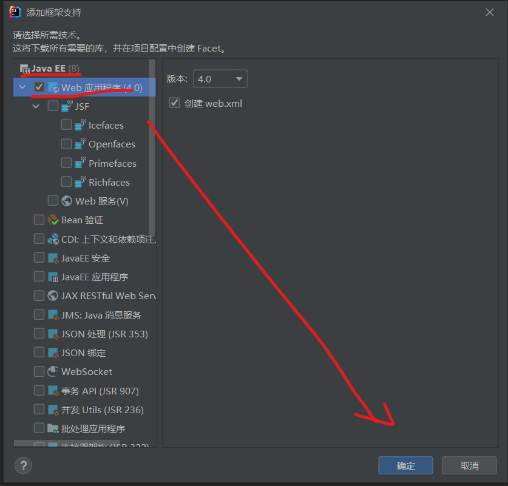Click the IntelliJ IDEA logo in title bar

15,12
